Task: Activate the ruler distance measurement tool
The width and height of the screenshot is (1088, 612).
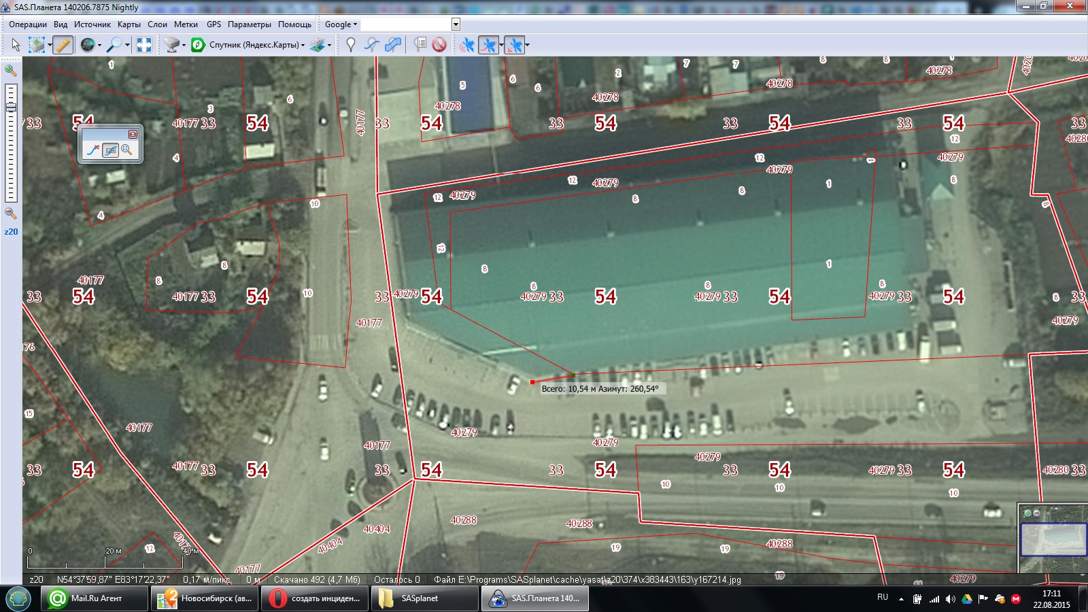Action: coord(63,45)
